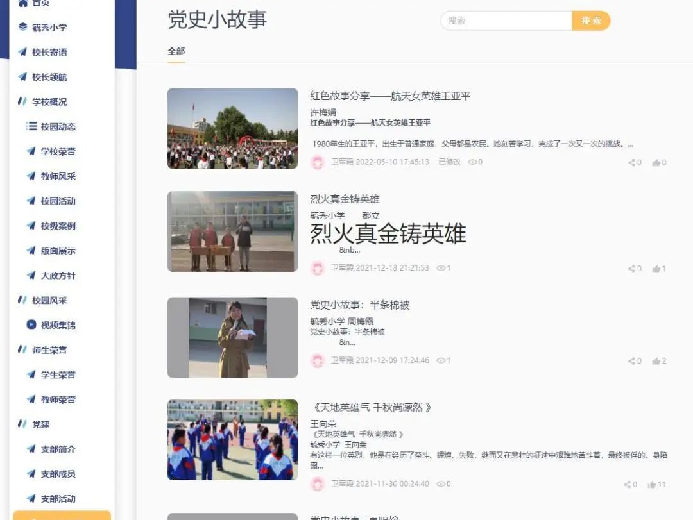Click the home icon beside 首页
Screen dimensions: 693x520
24,3
